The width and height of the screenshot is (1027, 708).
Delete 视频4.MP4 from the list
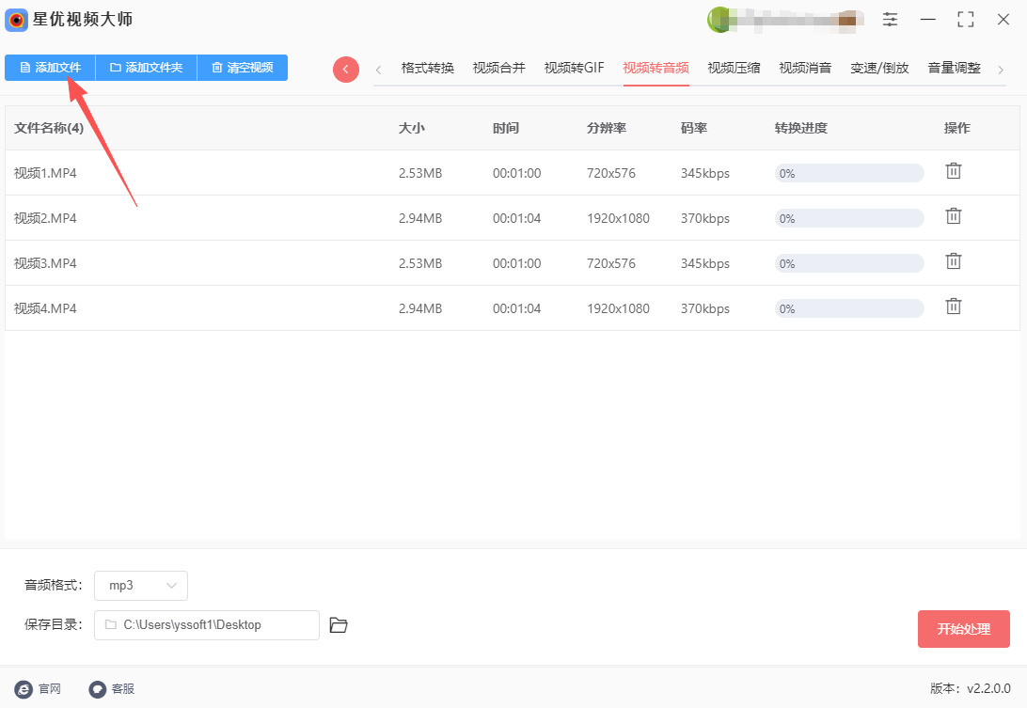(953, 307)
